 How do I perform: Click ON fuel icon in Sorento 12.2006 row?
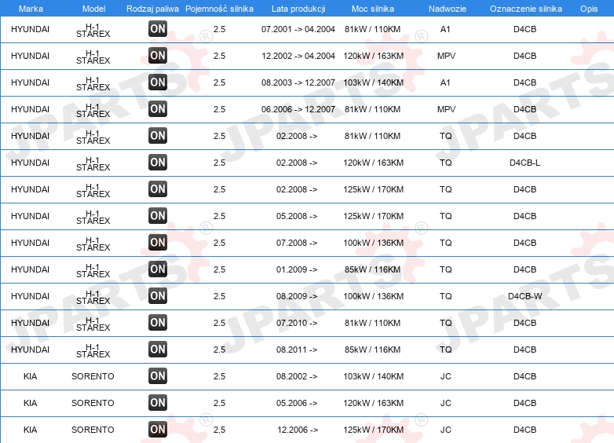[158, 430]
